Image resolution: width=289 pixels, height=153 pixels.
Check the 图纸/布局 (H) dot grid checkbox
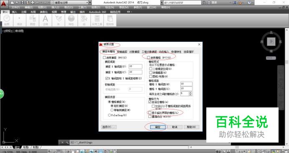coord(151,76)
